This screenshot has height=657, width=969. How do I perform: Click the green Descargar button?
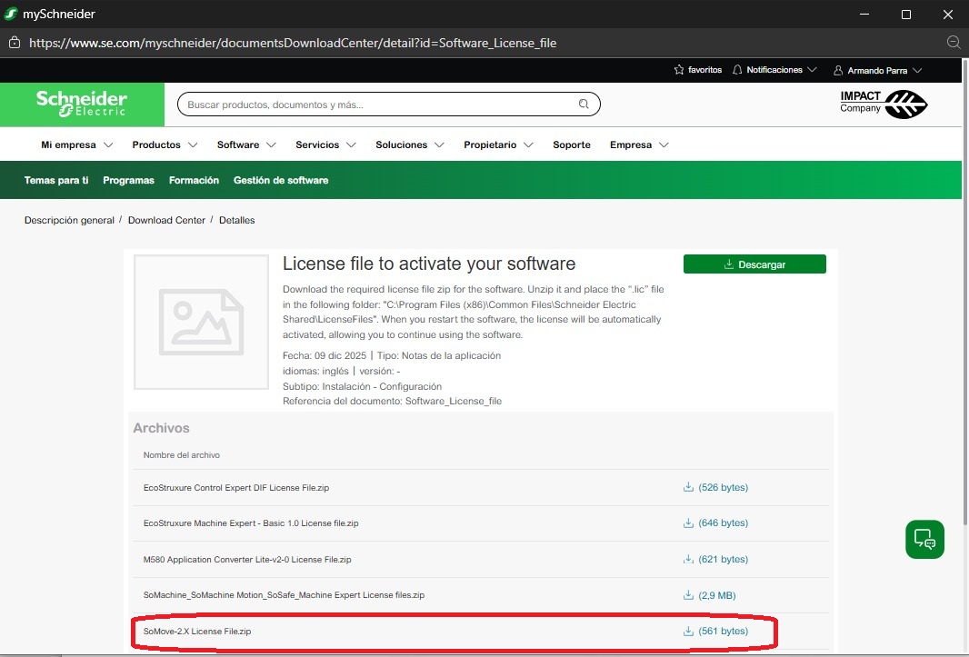coord(754,264)
